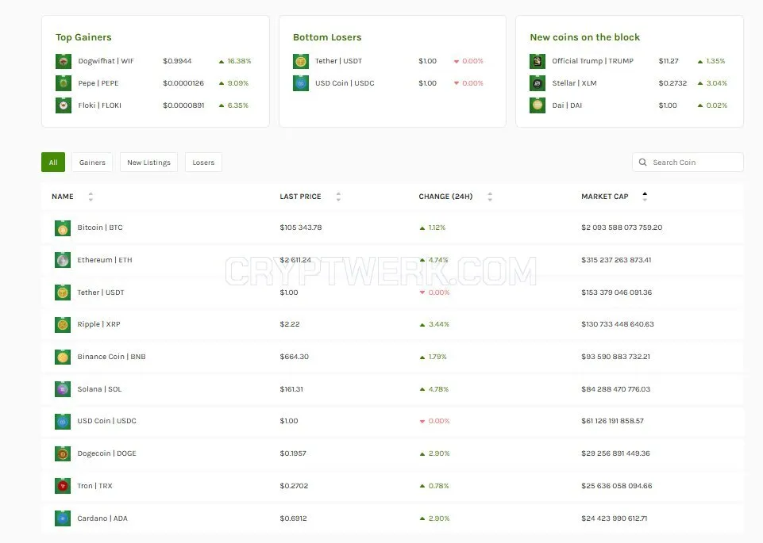The height and width of the screenshot is (543, 763).
Task: Click Official Trump price $11.27
Action: pyautogui.click(x=669, y=61)
